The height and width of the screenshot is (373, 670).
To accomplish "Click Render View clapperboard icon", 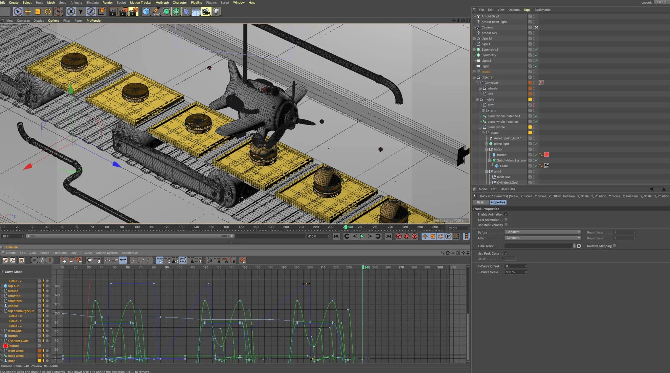I will tap(113, 12).
